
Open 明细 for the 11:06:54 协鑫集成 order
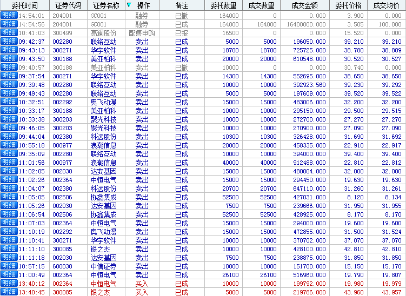click(x=9, y=214)
